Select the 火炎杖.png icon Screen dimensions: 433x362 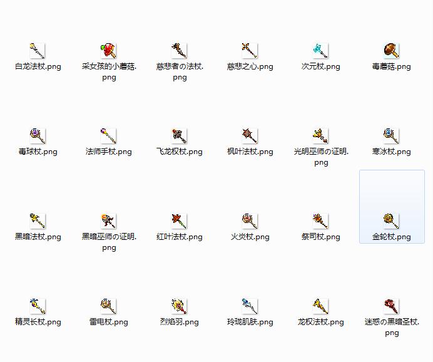tap(250, 221)
